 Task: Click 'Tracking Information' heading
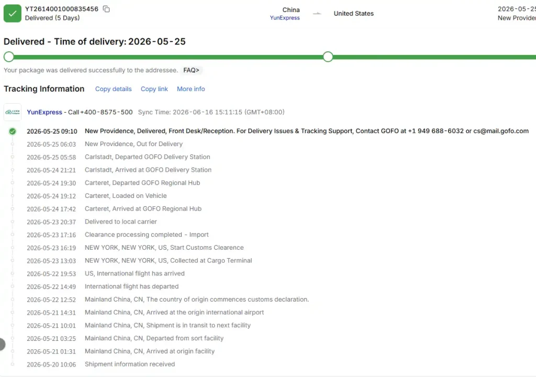[x=44, y=89]
